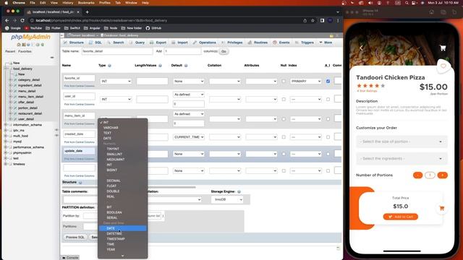Click horizontal scrollbar under column table
463x260 pixels.
point(129,187)
